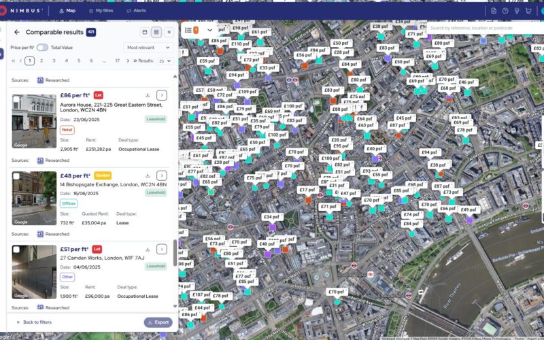Go to results page 5

click(x=79, y=61)
